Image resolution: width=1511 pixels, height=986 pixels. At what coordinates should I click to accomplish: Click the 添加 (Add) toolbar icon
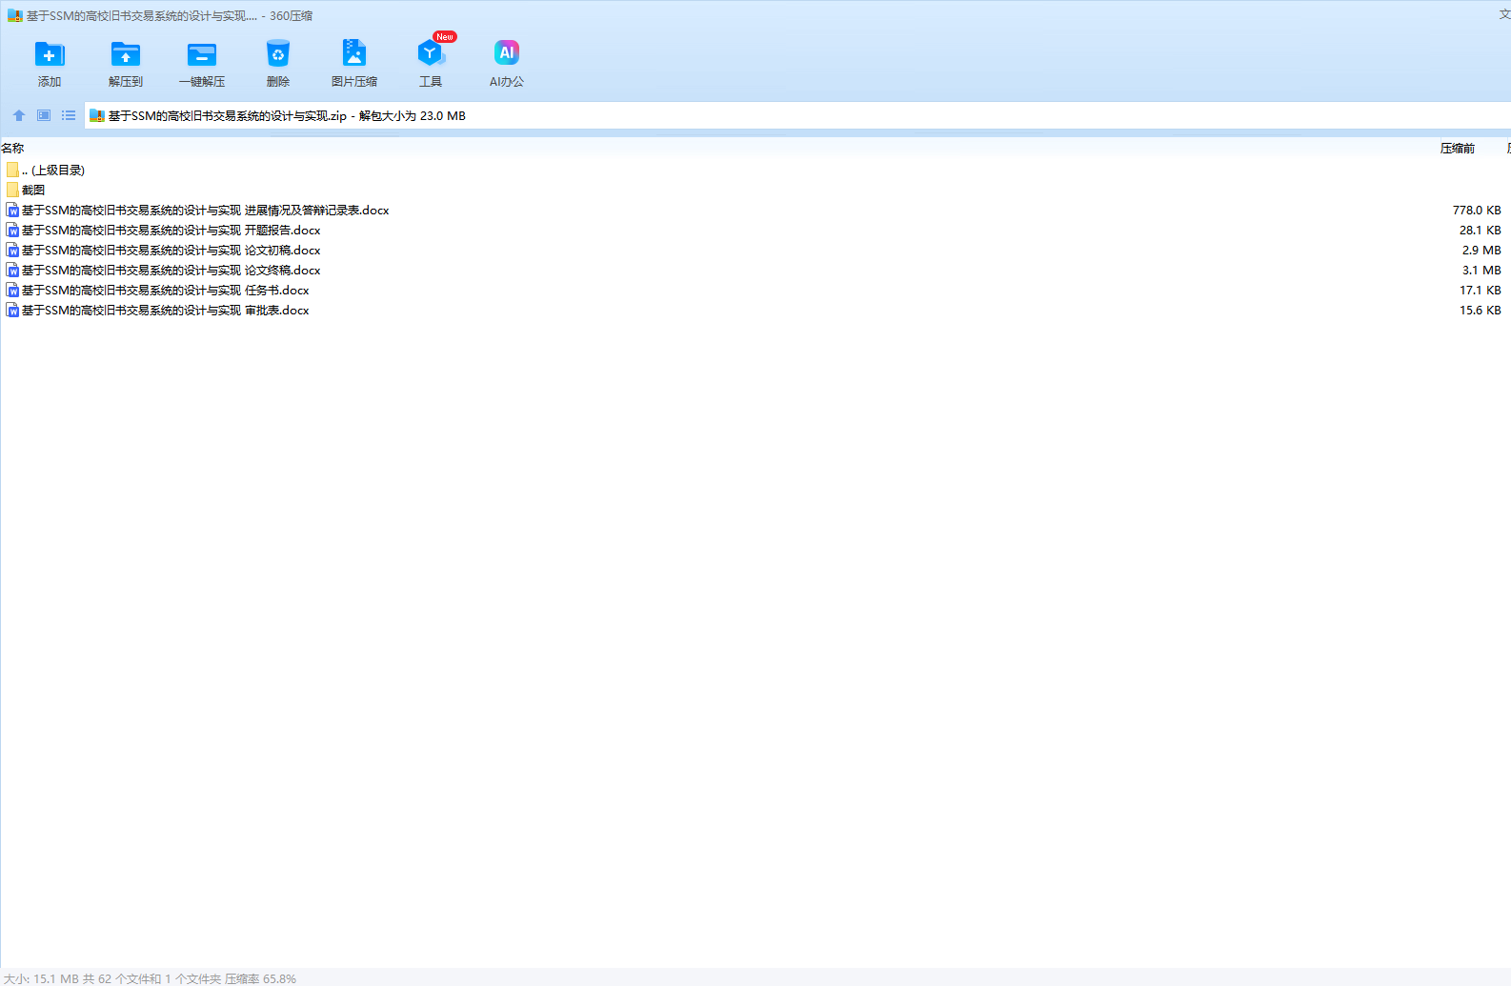point(50,54)
